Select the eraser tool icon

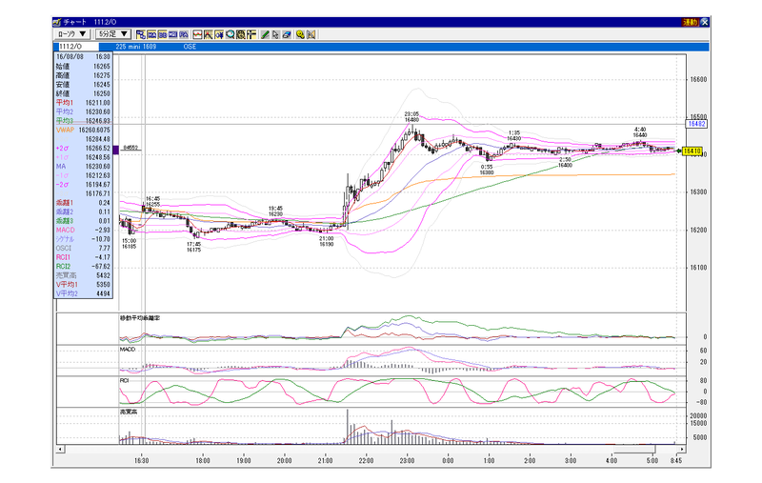pyautogui.click(x=287, y=34)
